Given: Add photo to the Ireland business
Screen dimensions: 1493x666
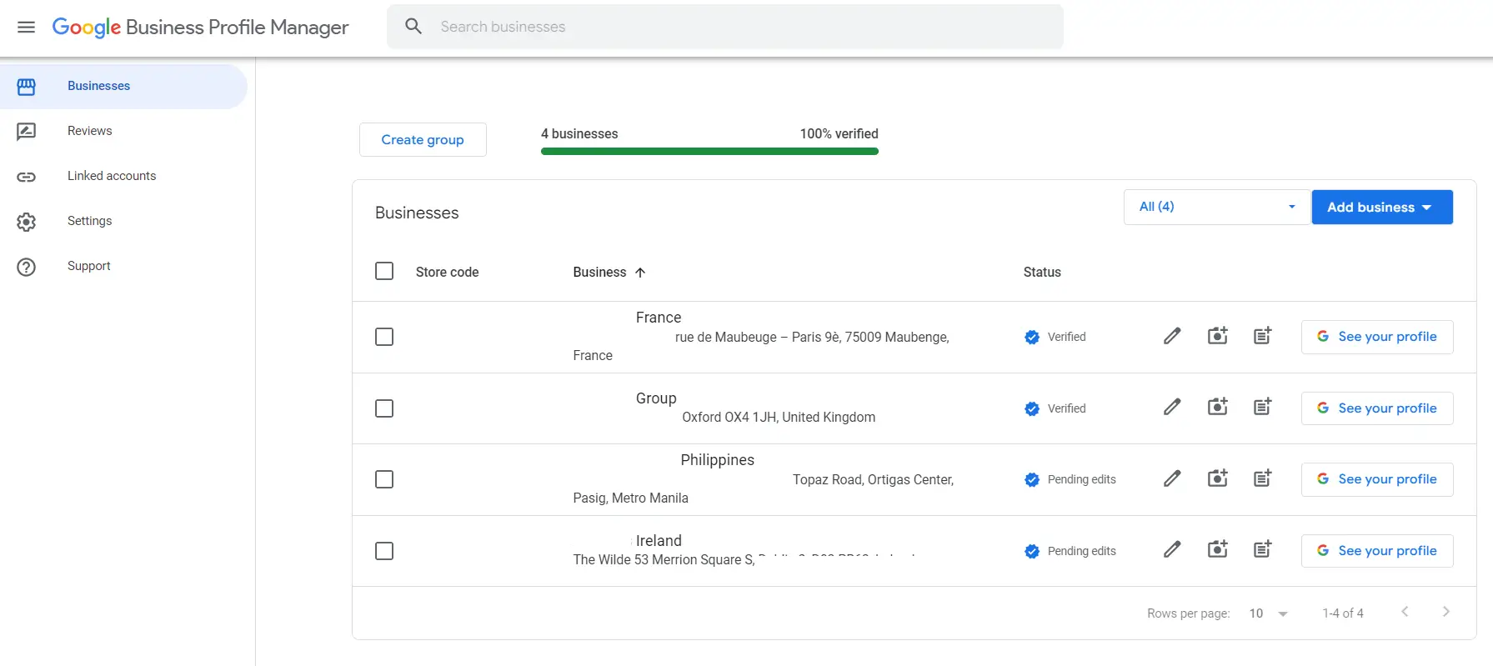Looking at the screenshot, I should [1218, 549].
